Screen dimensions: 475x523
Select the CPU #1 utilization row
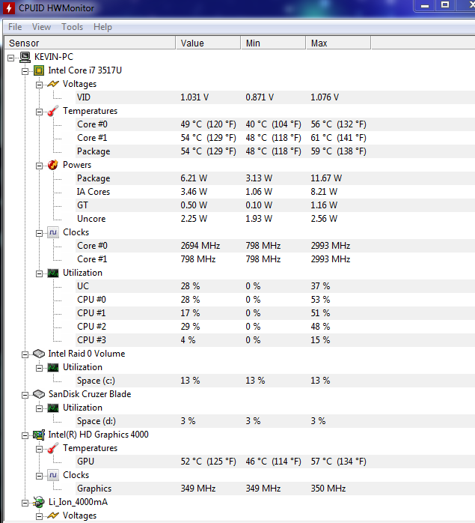tap(275, 313)
